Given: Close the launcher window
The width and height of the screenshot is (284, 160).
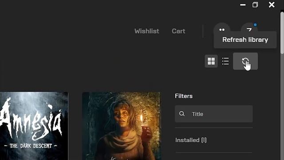Looking at the screenshot, I should pyautogui.click(x=272, y=5).
